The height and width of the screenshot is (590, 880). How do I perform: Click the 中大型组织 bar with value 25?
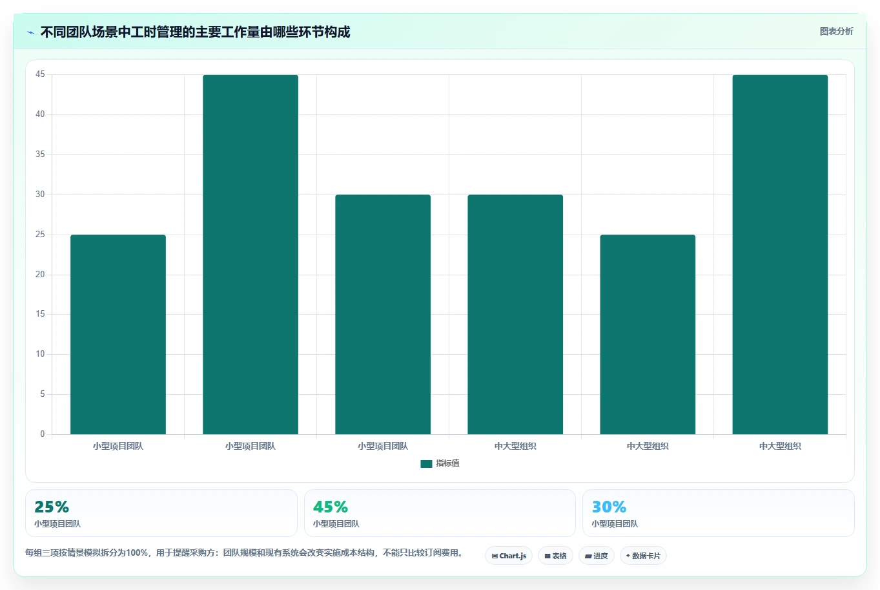[x=648, y=334]
